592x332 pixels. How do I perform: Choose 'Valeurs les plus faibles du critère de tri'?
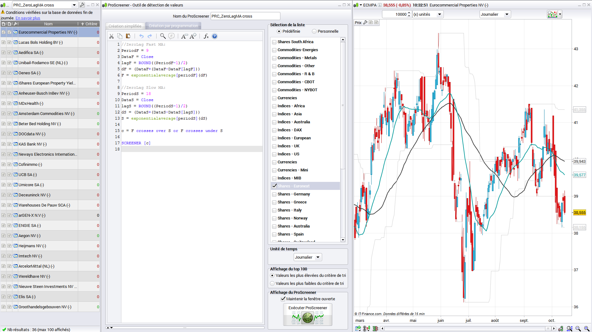272,284
